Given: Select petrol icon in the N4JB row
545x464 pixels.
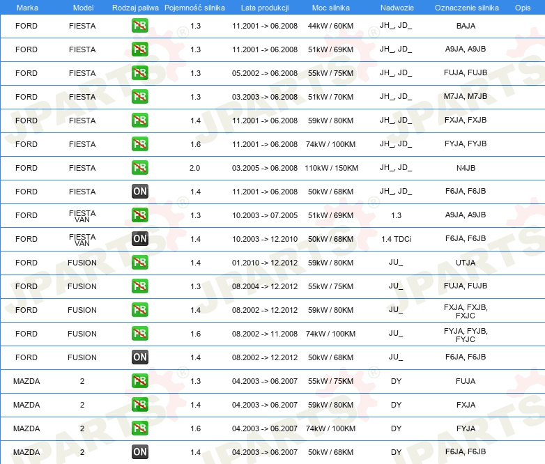Looking at the screenshot, I should click(x=139, y=167).
